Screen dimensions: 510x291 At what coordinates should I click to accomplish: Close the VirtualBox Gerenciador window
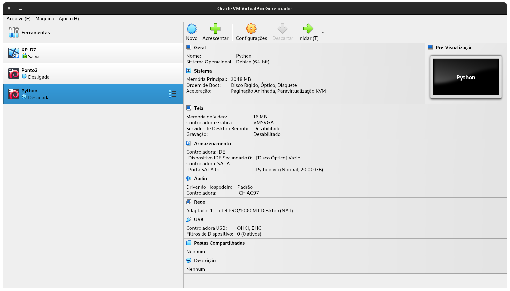tap(9, 9)
